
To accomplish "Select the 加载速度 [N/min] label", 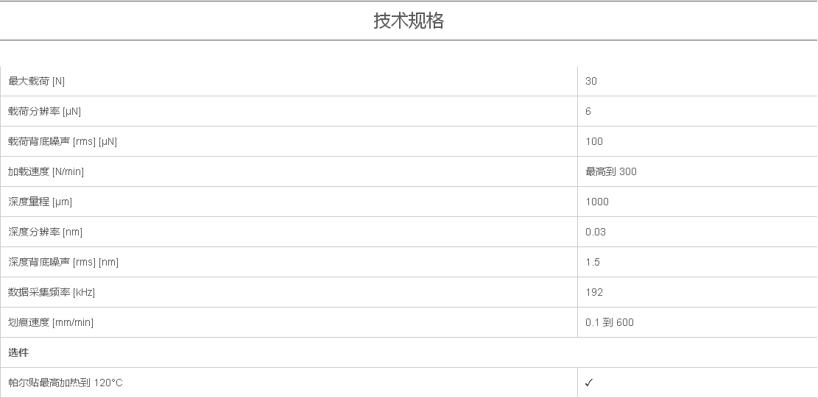I will (46, 171).
